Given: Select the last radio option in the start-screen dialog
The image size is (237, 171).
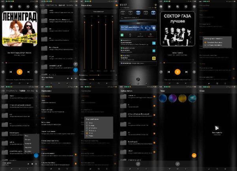Looking at the screenshot, I should 87,136.
